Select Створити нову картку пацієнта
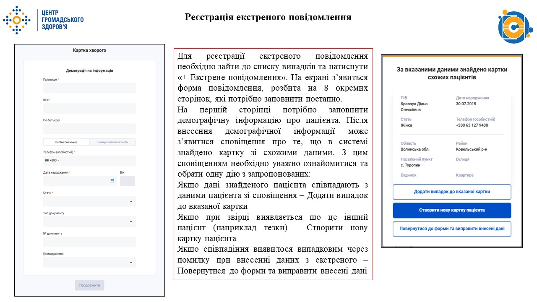 pos(451,210)
